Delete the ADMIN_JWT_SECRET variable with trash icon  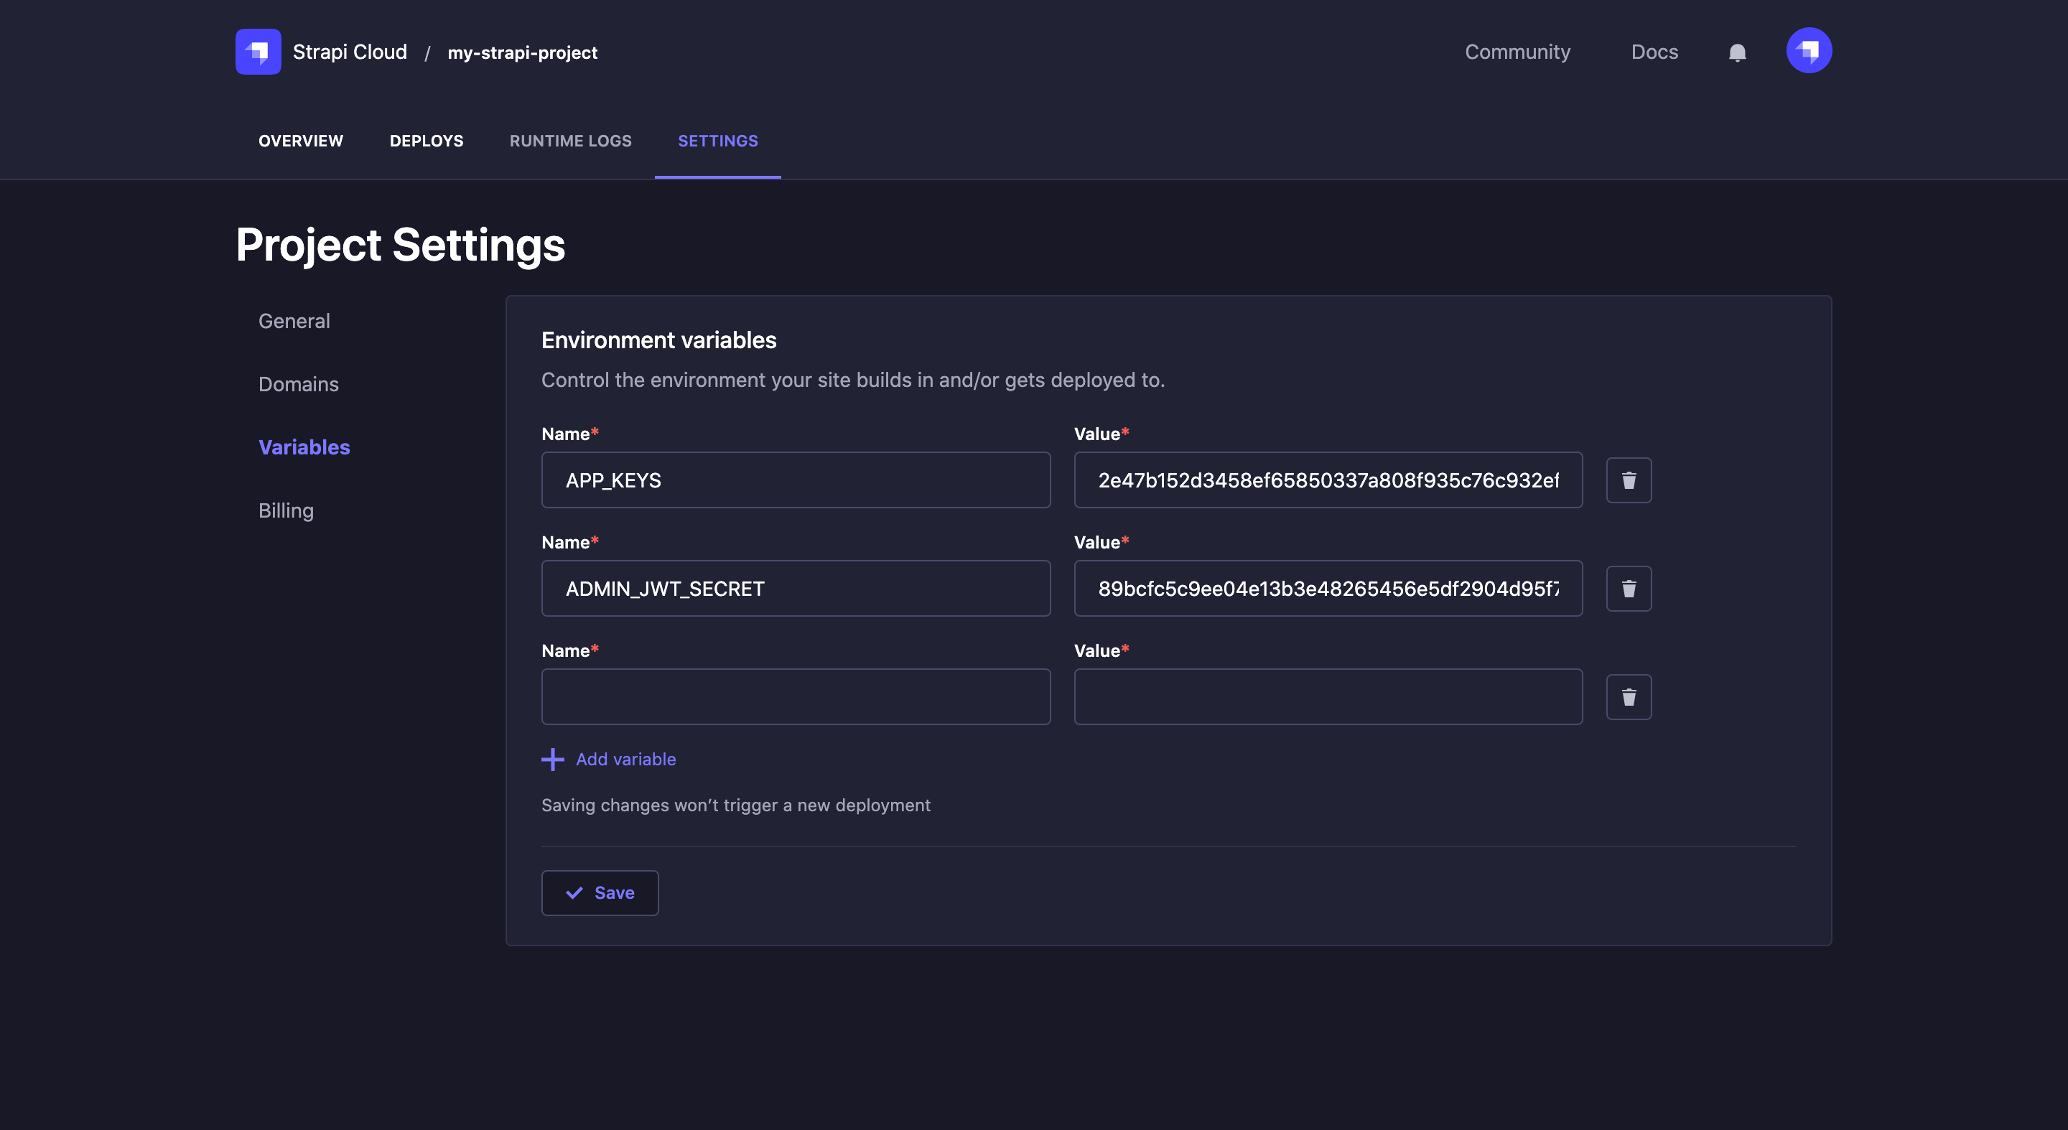click(x=1628, y=588)
